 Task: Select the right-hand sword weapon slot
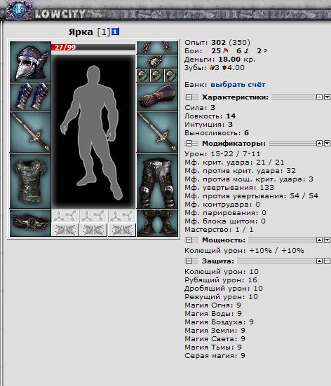[157, 132]
